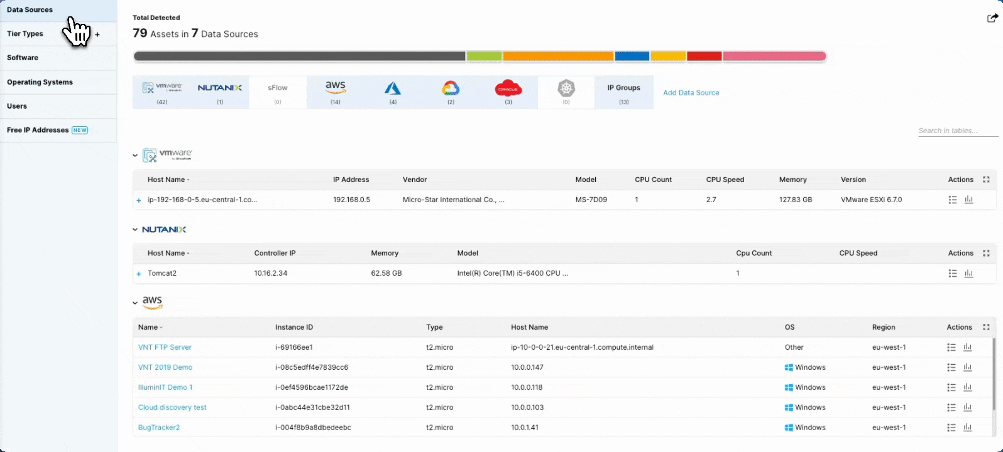
Task: Select the Kubernetes data source tile
Action: [x=566, y=92]
